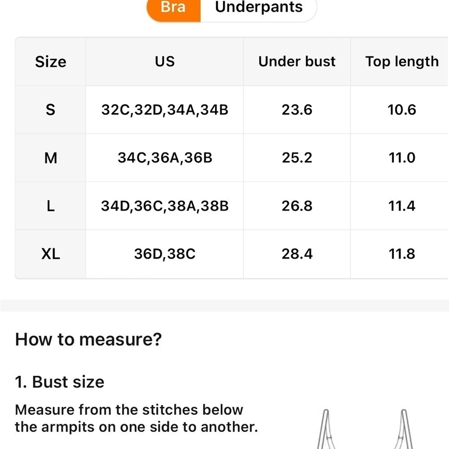The image size is (449, 449).
Task: Click the 1. Bust size heading
Action: [x=60, y=382]
